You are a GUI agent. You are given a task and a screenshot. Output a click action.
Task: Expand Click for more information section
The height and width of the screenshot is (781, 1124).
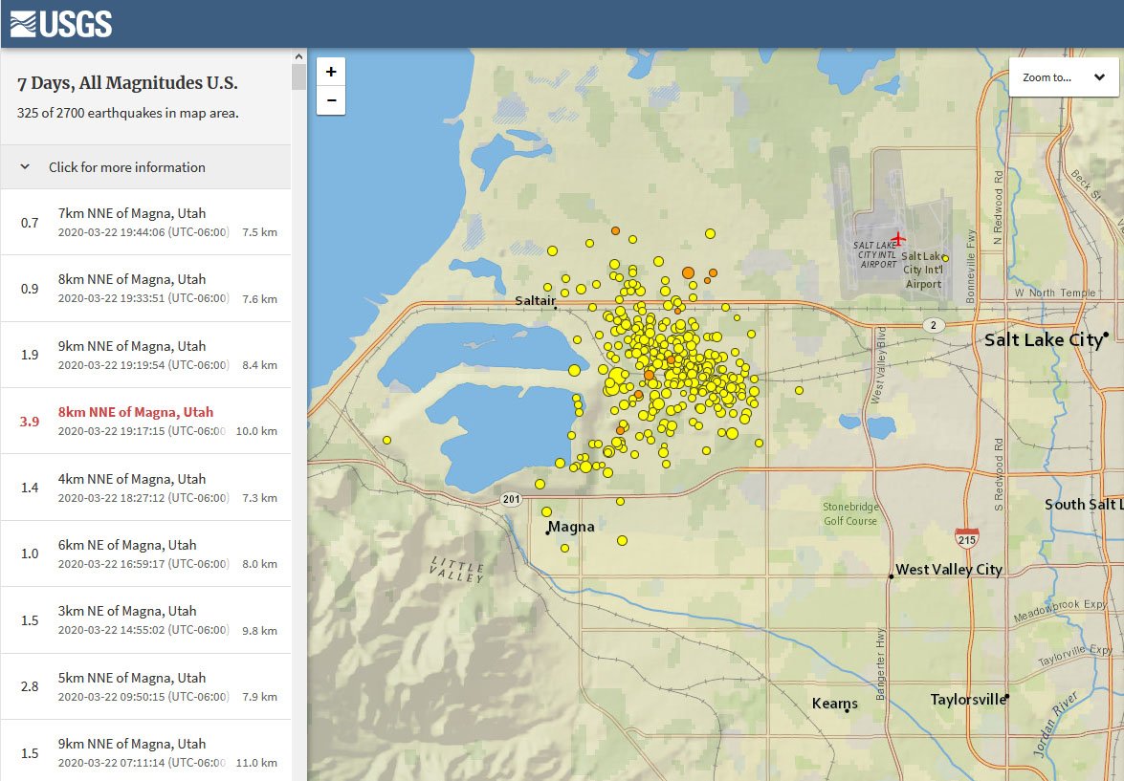tap(127, 167)
